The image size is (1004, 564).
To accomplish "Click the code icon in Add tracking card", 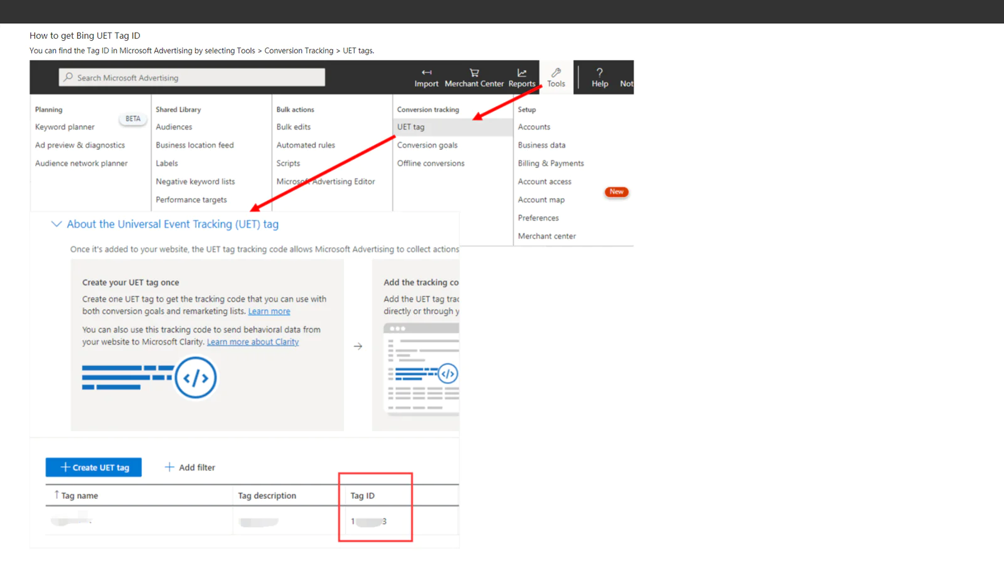I will 447,374.
